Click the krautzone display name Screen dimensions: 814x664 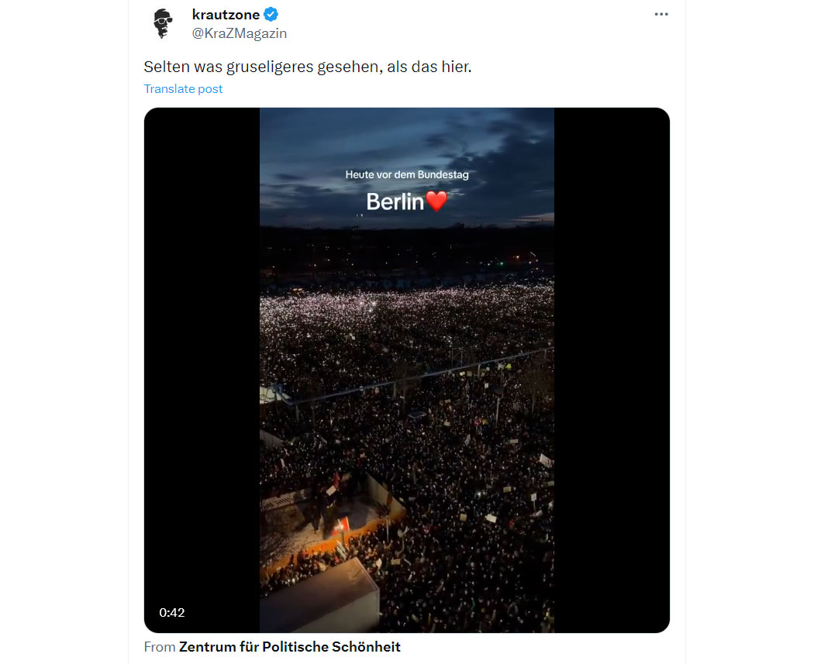(x=226, y=15)
